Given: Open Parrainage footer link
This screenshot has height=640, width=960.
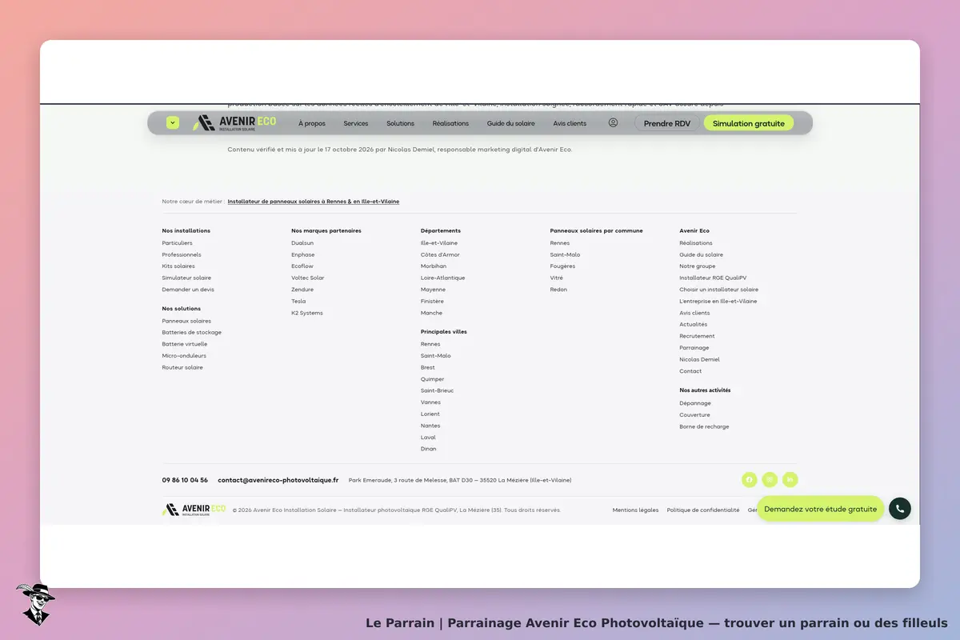Looking at the screenshot, I should coord(694,348).
